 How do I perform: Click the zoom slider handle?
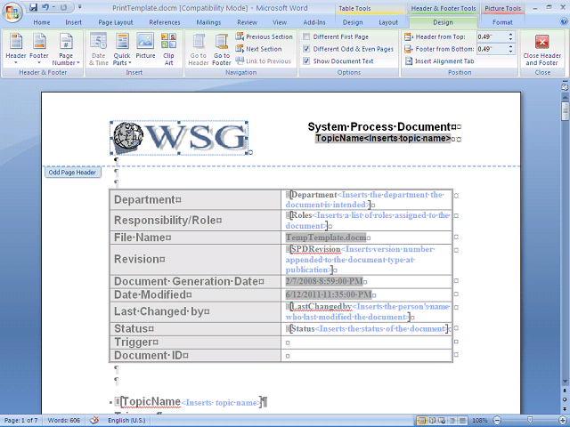(x=530, y=421)
